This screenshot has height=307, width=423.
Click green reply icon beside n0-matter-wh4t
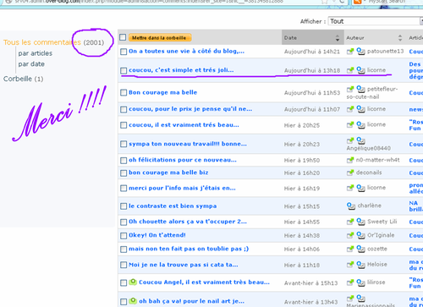(x=350, y=160)
